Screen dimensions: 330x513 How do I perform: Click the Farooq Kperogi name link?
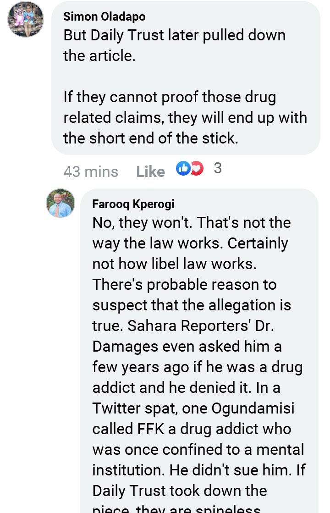pos(133,204)
